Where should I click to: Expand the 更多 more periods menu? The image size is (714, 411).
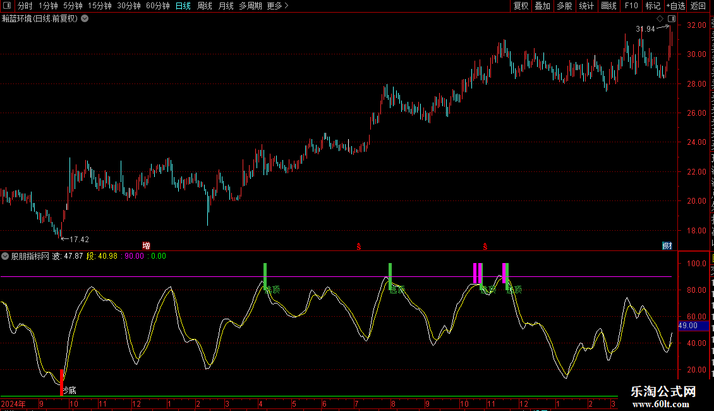pyautogui.click(x=277, y=6)
